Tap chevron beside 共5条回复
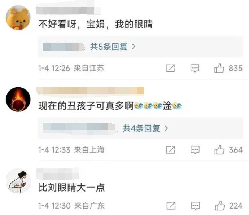The image size is (249, 215). point(134,47)
